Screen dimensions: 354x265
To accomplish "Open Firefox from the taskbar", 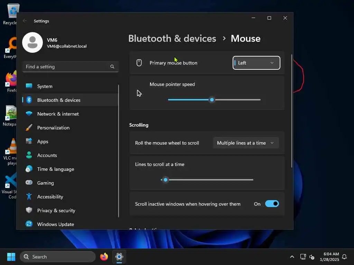I will pyautogui.click(x=104, y=257).
